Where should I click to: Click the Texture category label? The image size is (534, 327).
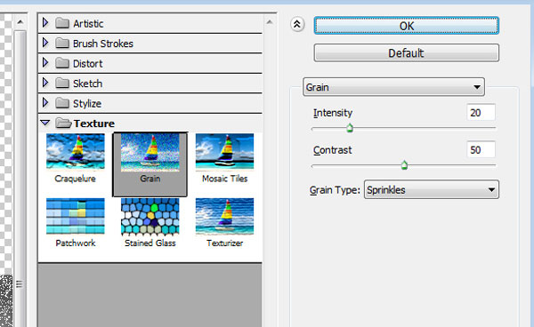94,124
